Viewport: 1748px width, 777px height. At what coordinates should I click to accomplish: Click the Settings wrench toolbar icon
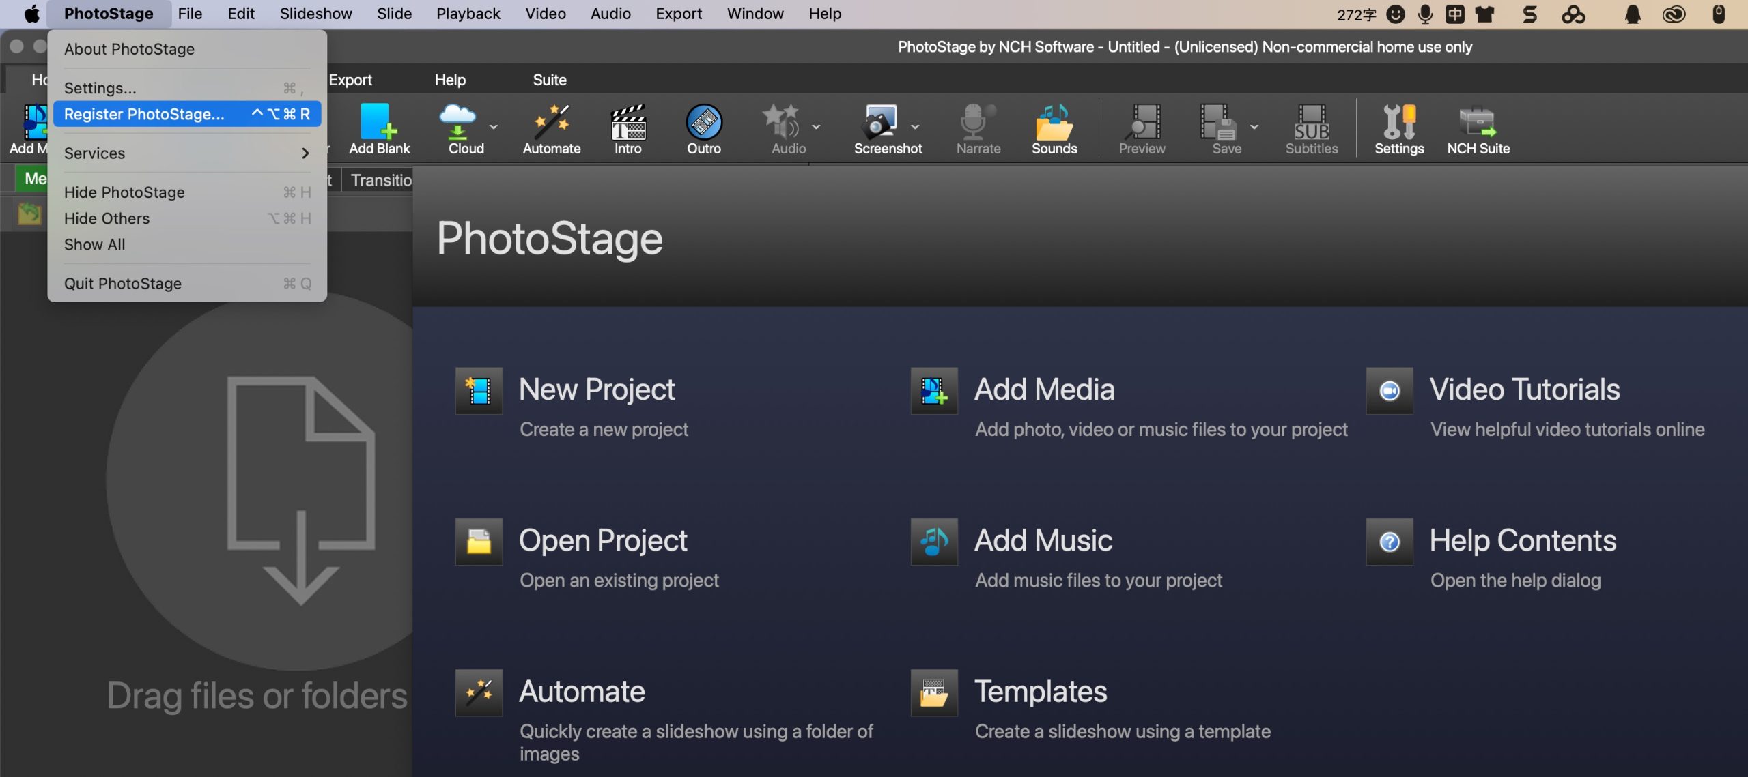[x=1398, y=123]
